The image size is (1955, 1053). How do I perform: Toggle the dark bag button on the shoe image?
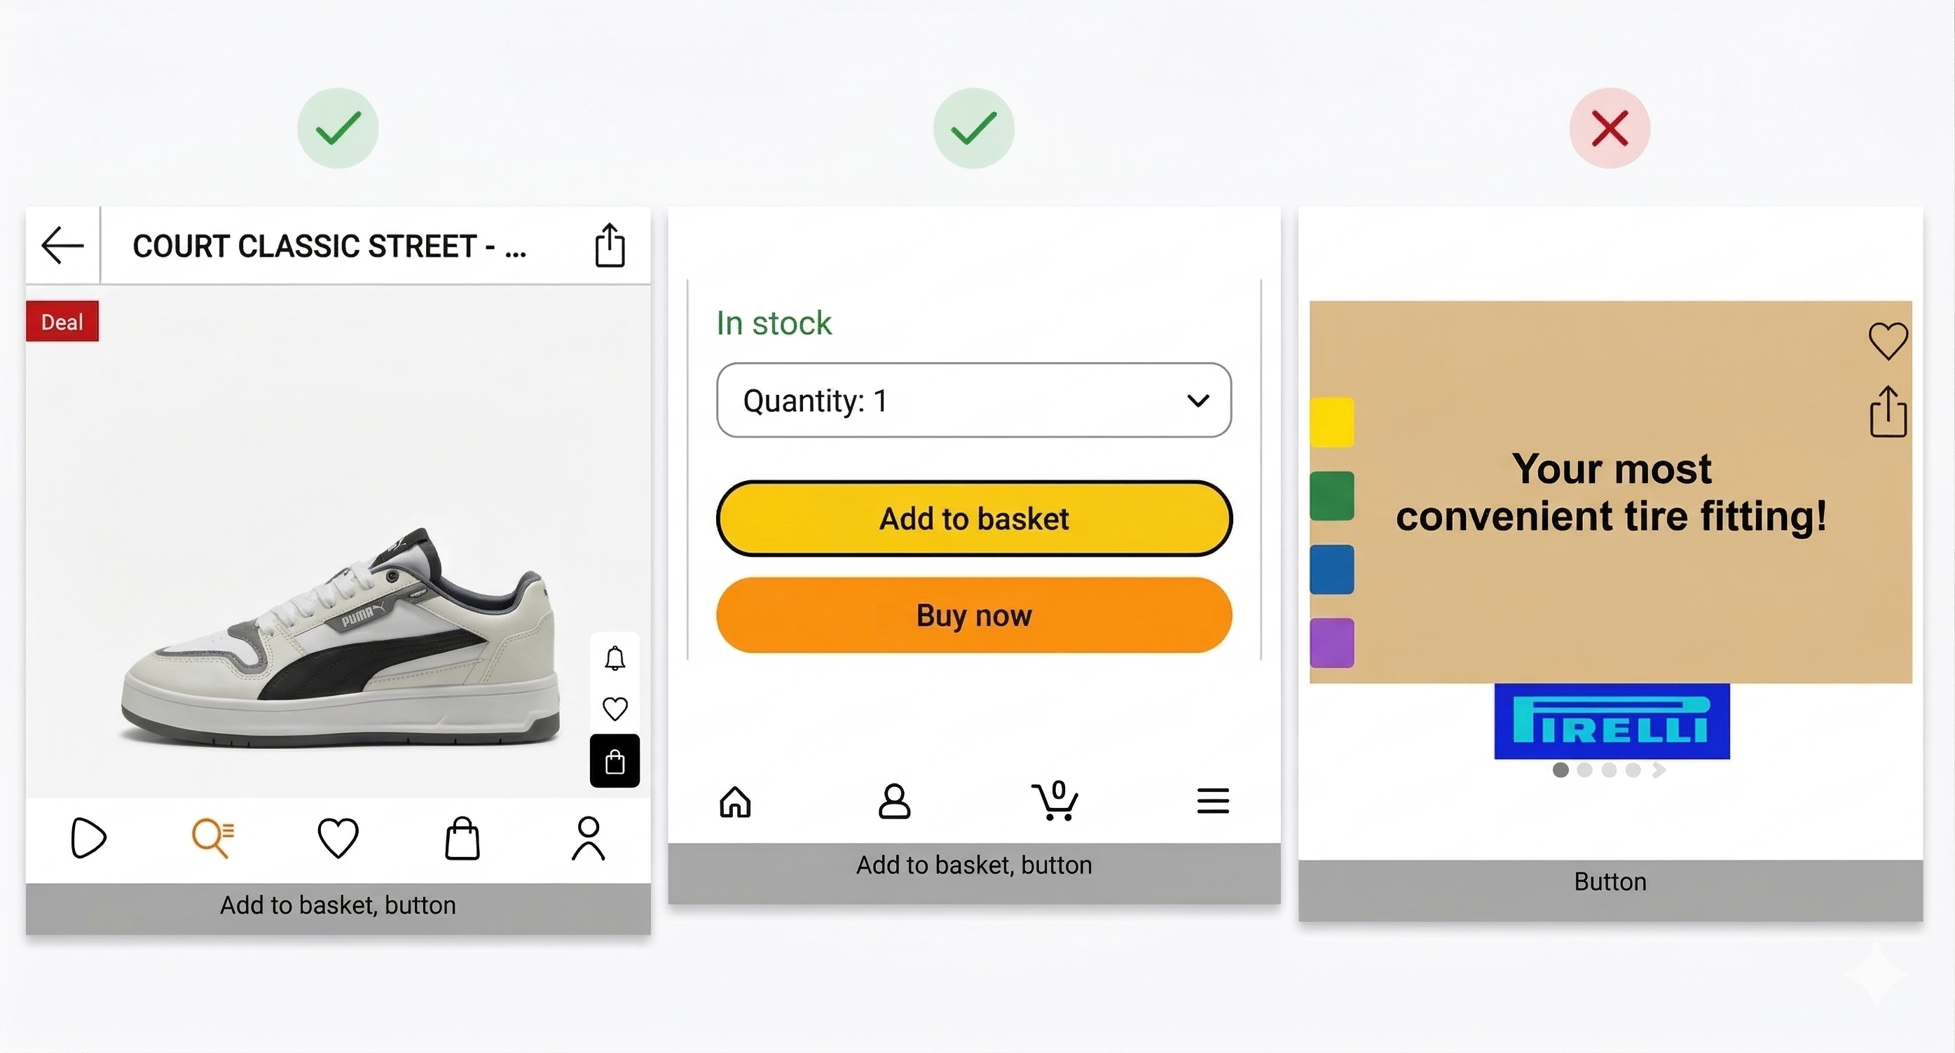[x=615, y=761]
